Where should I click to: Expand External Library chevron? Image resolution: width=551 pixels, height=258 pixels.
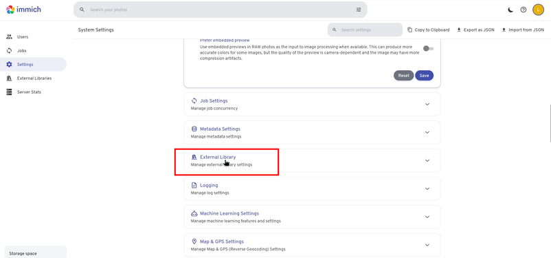click(427, 160)
